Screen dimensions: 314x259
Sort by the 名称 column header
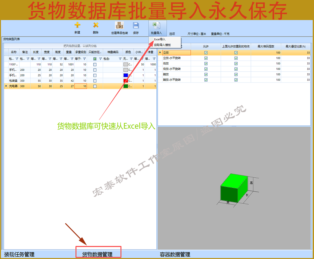click(x=14, y=52)
